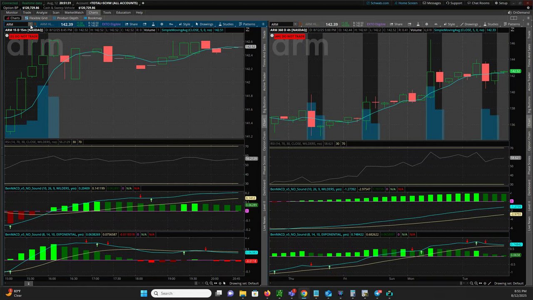Screen dimensions: 533x300
Task: Switch to the Trade tab
Action: click(x=27, y=12)
